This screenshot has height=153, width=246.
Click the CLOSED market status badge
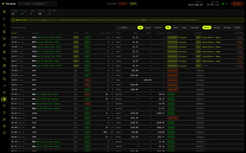[123, 4]
